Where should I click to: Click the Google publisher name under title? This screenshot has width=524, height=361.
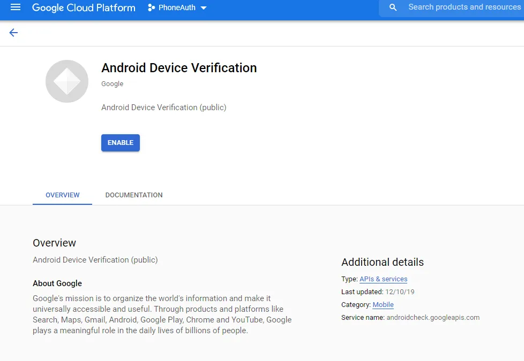[x=112, y=84]
